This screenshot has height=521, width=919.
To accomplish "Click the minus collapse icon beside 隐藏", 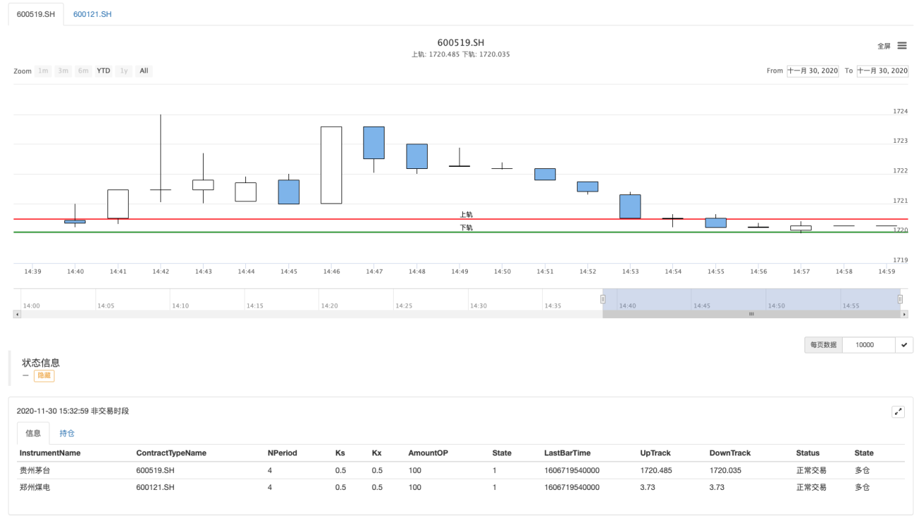I will coord(25,375).
